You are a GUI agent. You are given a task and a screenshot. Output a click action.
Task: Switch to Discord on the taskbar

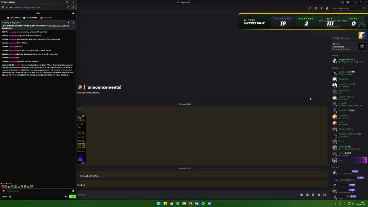pos(209,204)
